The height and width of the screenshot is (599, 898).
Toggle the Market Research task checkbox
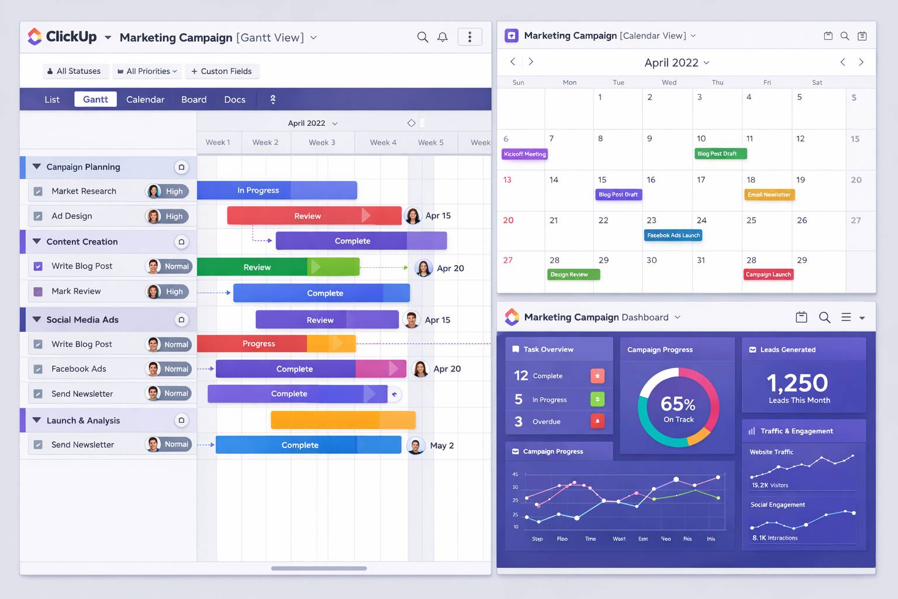38,191
